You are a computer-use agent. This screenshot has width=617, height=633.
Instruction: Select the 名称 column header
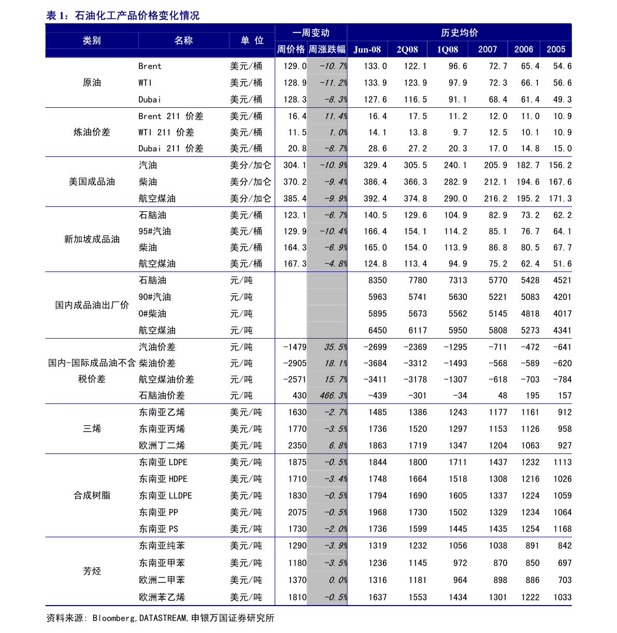tap(183, 40)
